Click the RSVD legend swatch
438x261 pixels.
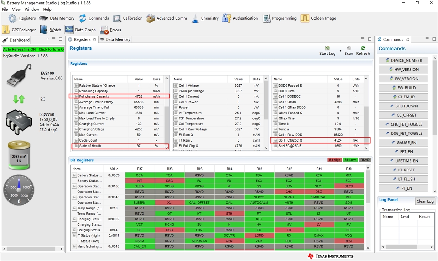click(x=365, y=160)
